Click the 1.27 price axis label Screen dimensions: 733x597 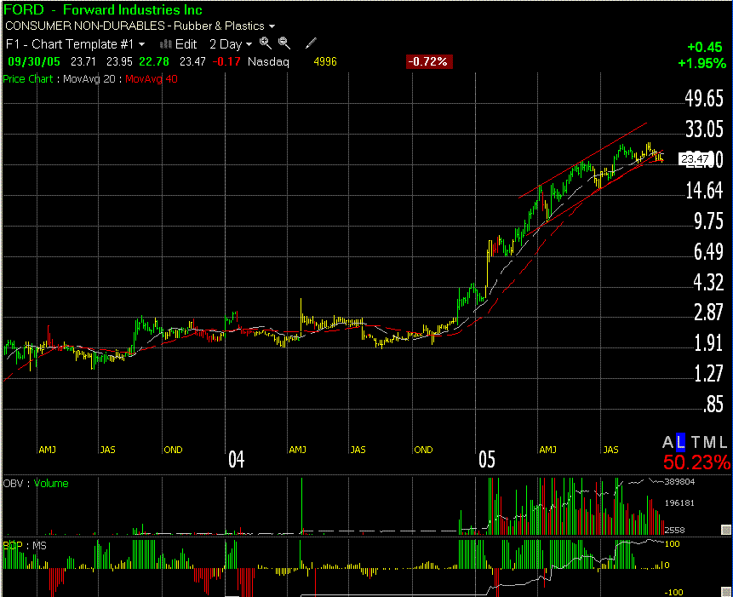pos(708,374)
